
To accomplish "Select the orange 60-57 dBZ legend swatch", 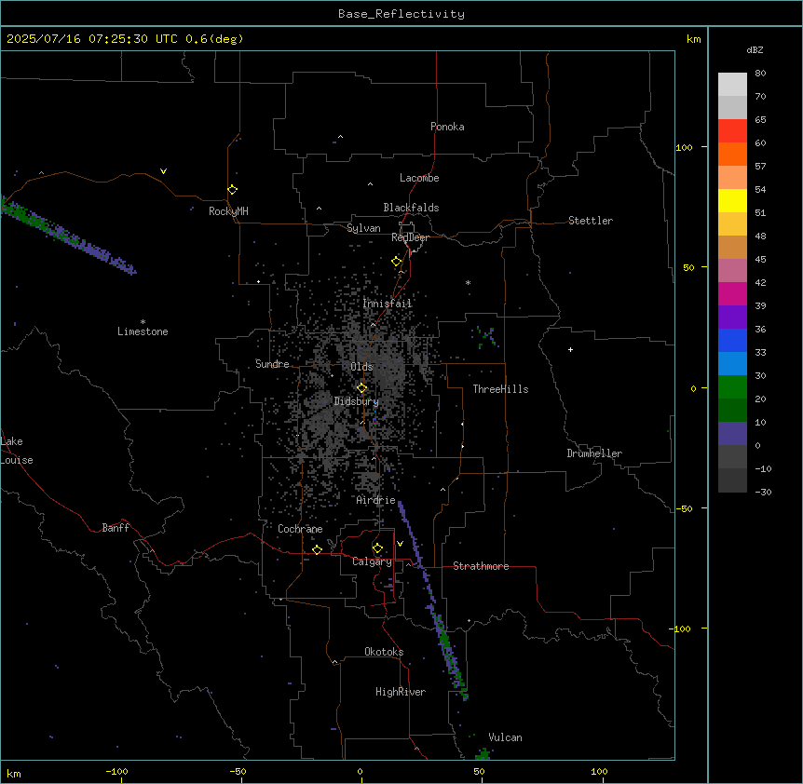I will [x=732, y=154].
